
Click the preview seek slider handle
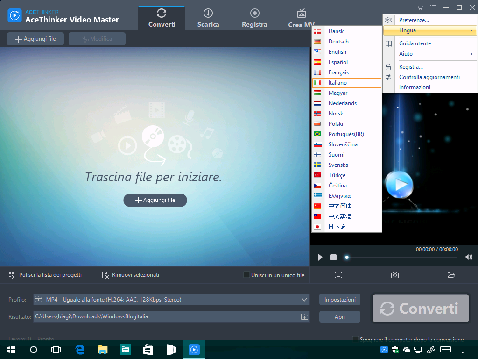tap(347, 258)
